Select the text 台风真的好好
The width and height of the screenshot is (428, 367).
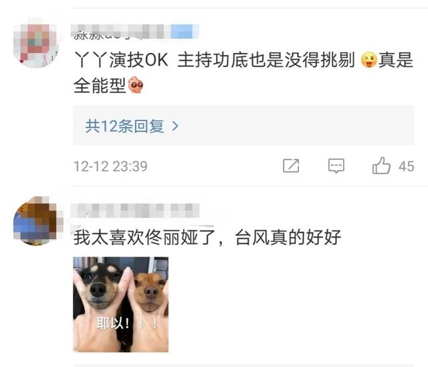288,237
